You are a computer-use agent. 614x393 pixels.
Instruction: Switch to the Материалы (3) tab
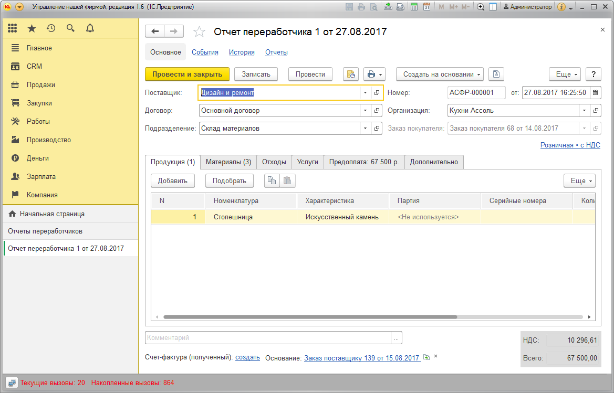point(228,162)
